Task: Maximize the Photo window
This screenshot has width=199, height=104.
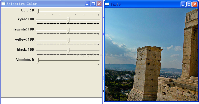Action: pos(189,4)
